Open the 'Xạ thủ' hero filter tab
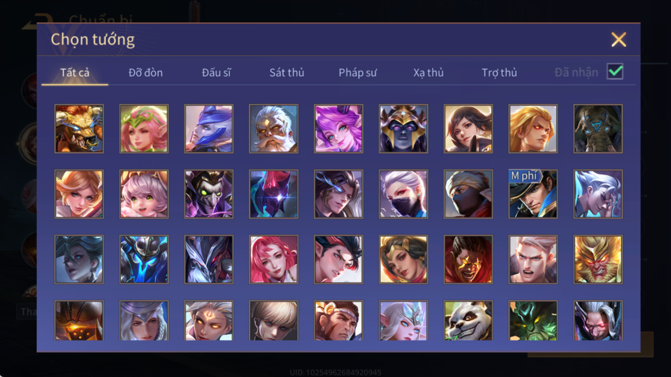 [428, 73]
